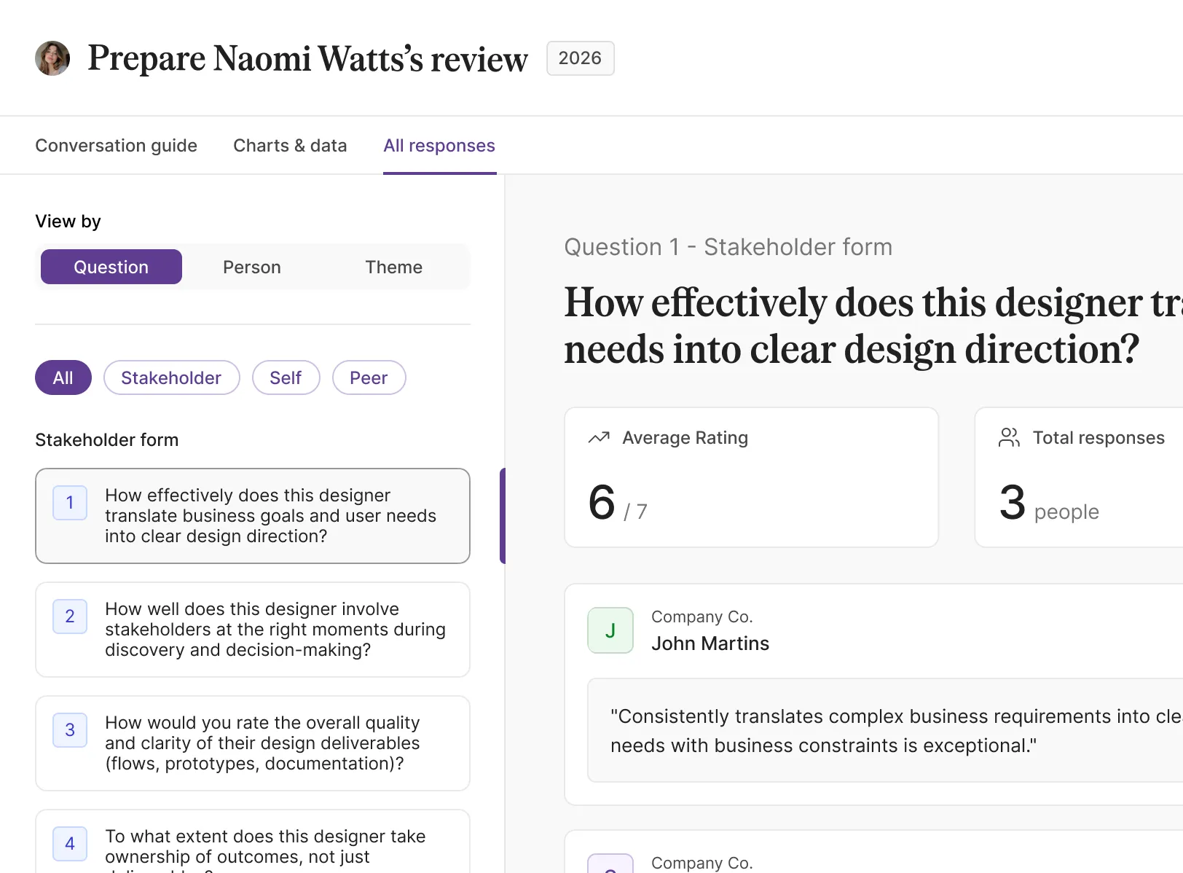Click the purple scroll indicator beside question 1
The height and width of the screenshot is (873, 1183).
point(502,516)
